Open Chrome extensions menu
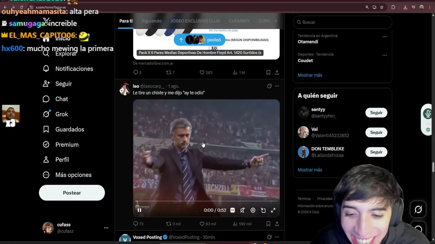The height and width of the screenshot is (244, 435). (x=393, y=7)
